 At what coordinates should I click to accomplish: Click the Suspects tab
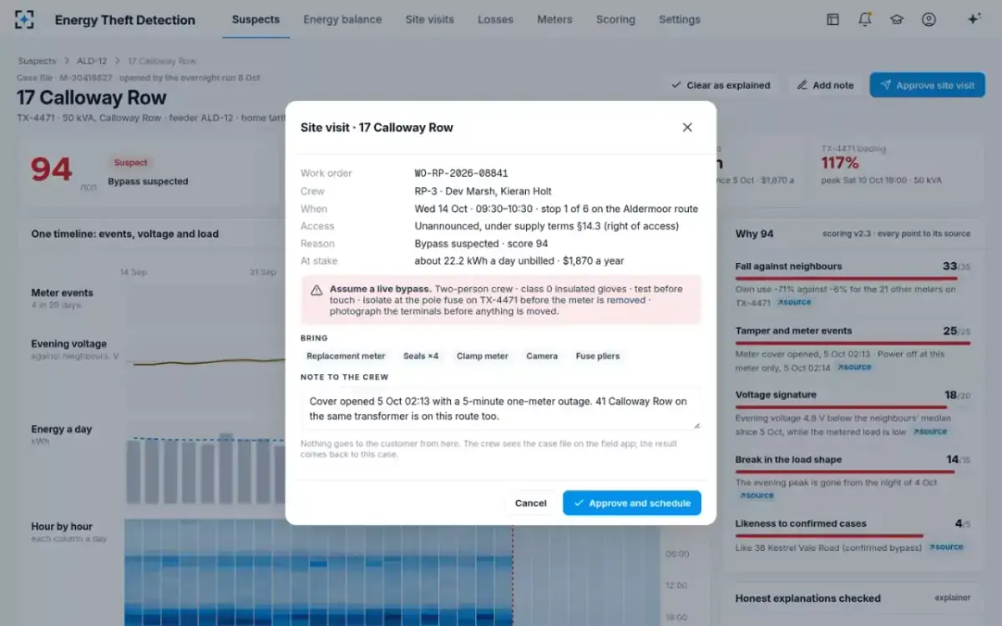256,20
